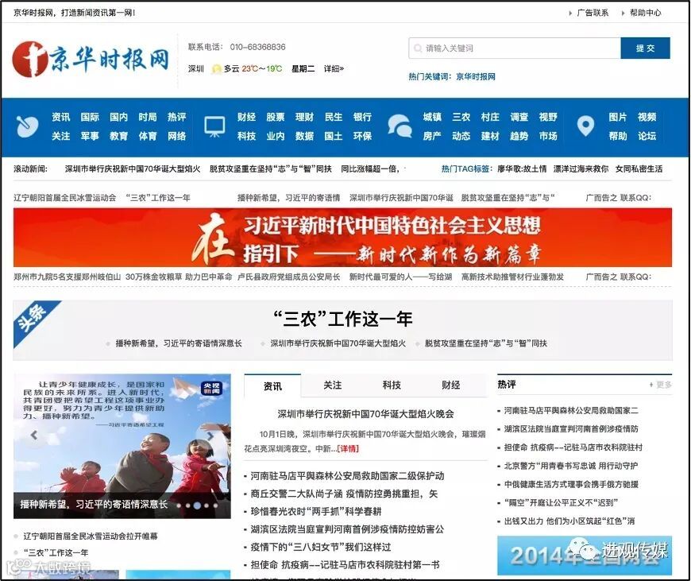Go to next slide with right arrow
691x581 pixels.
(x=210, y=436)
